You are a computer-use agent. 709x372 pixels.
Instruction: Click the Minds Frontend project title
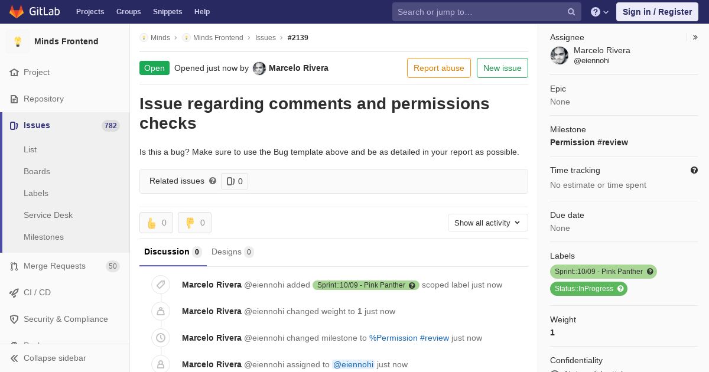point(66,41)
